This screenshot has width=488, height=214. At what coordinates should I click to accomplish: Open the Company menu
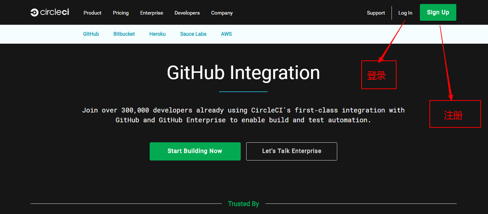tap(222, 13)
